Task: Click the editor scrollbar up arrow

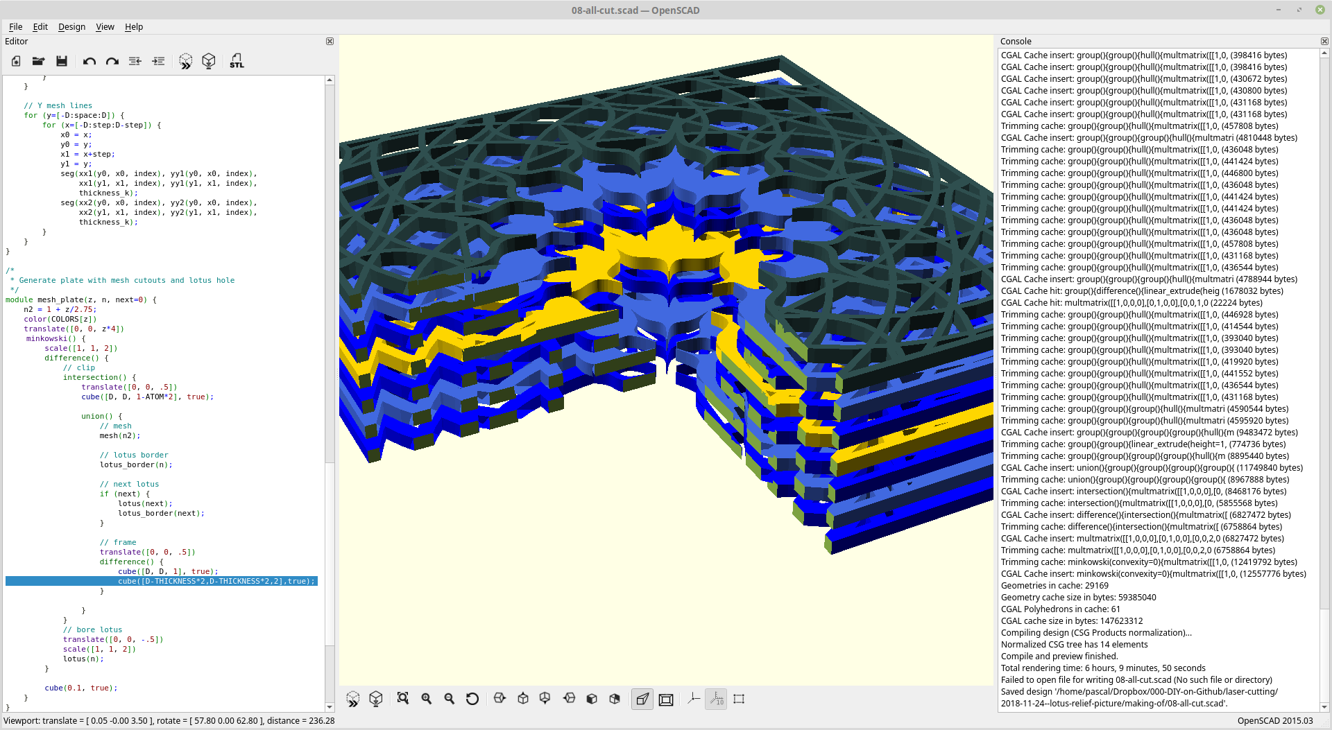Action: [330, 80]
